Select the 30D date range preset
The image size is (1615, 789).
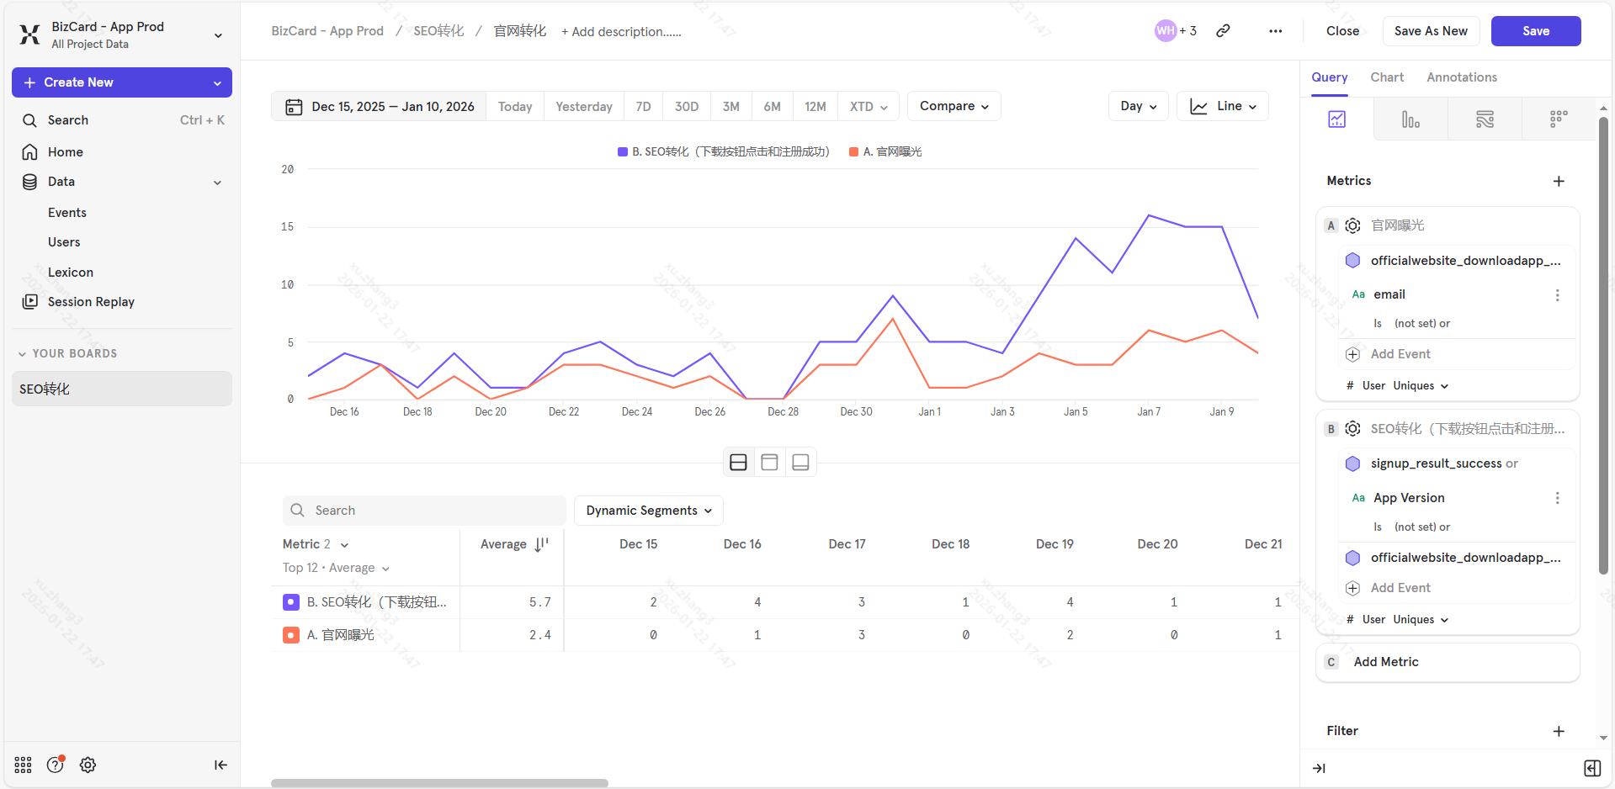686,107
